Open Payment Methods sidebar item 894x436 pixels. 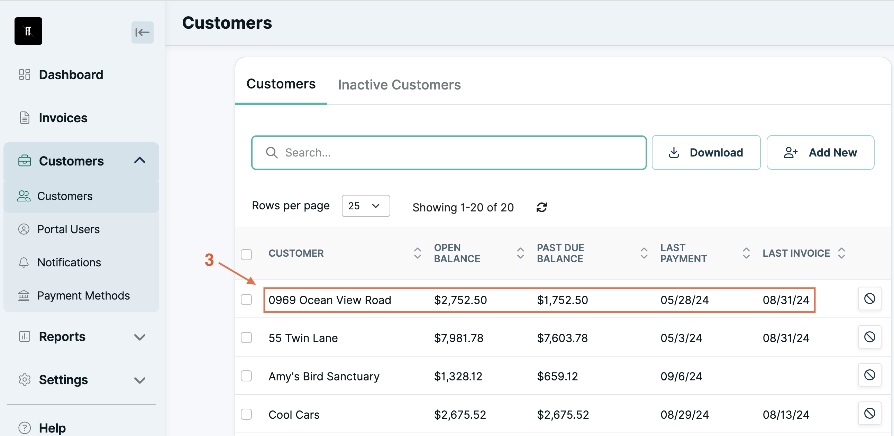[83, 296]
